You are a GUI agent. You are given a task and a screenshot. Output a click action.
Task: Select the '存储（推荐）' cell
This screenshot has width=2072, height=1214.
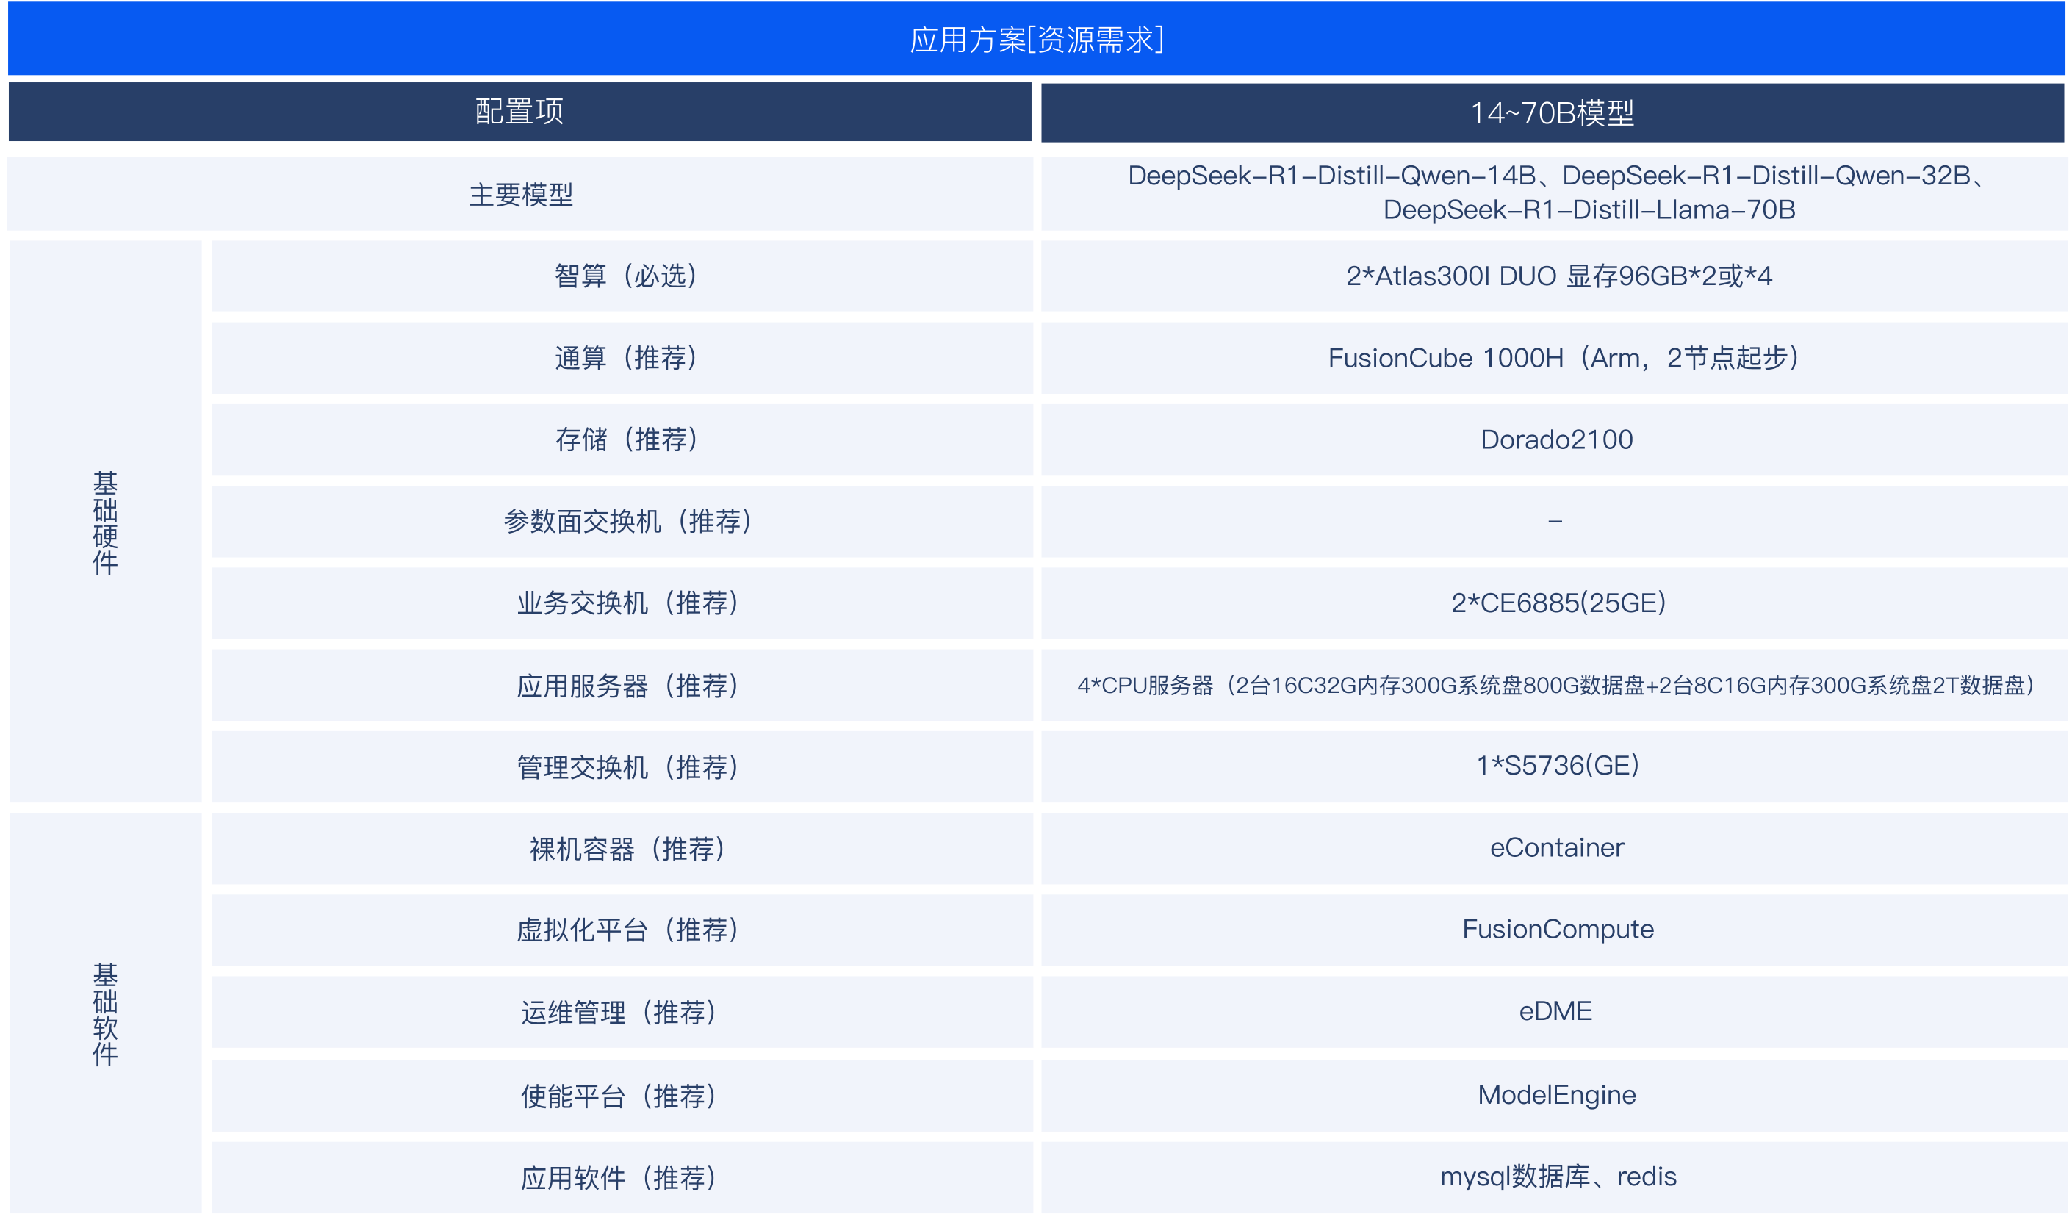click(622, 439)
